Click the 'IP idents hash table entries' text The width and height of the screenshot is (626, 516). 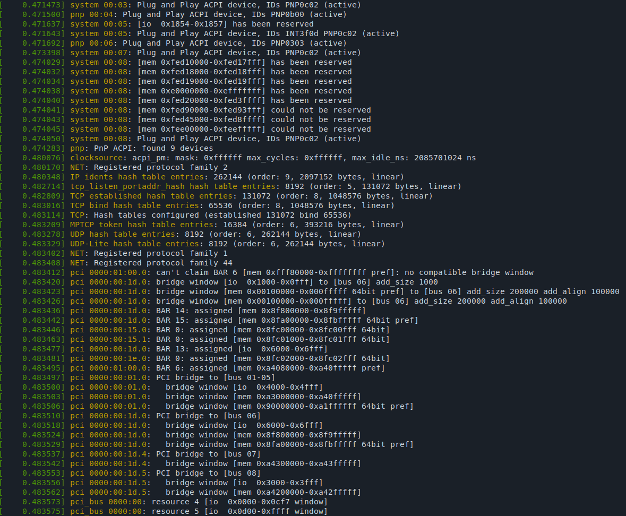137,177
